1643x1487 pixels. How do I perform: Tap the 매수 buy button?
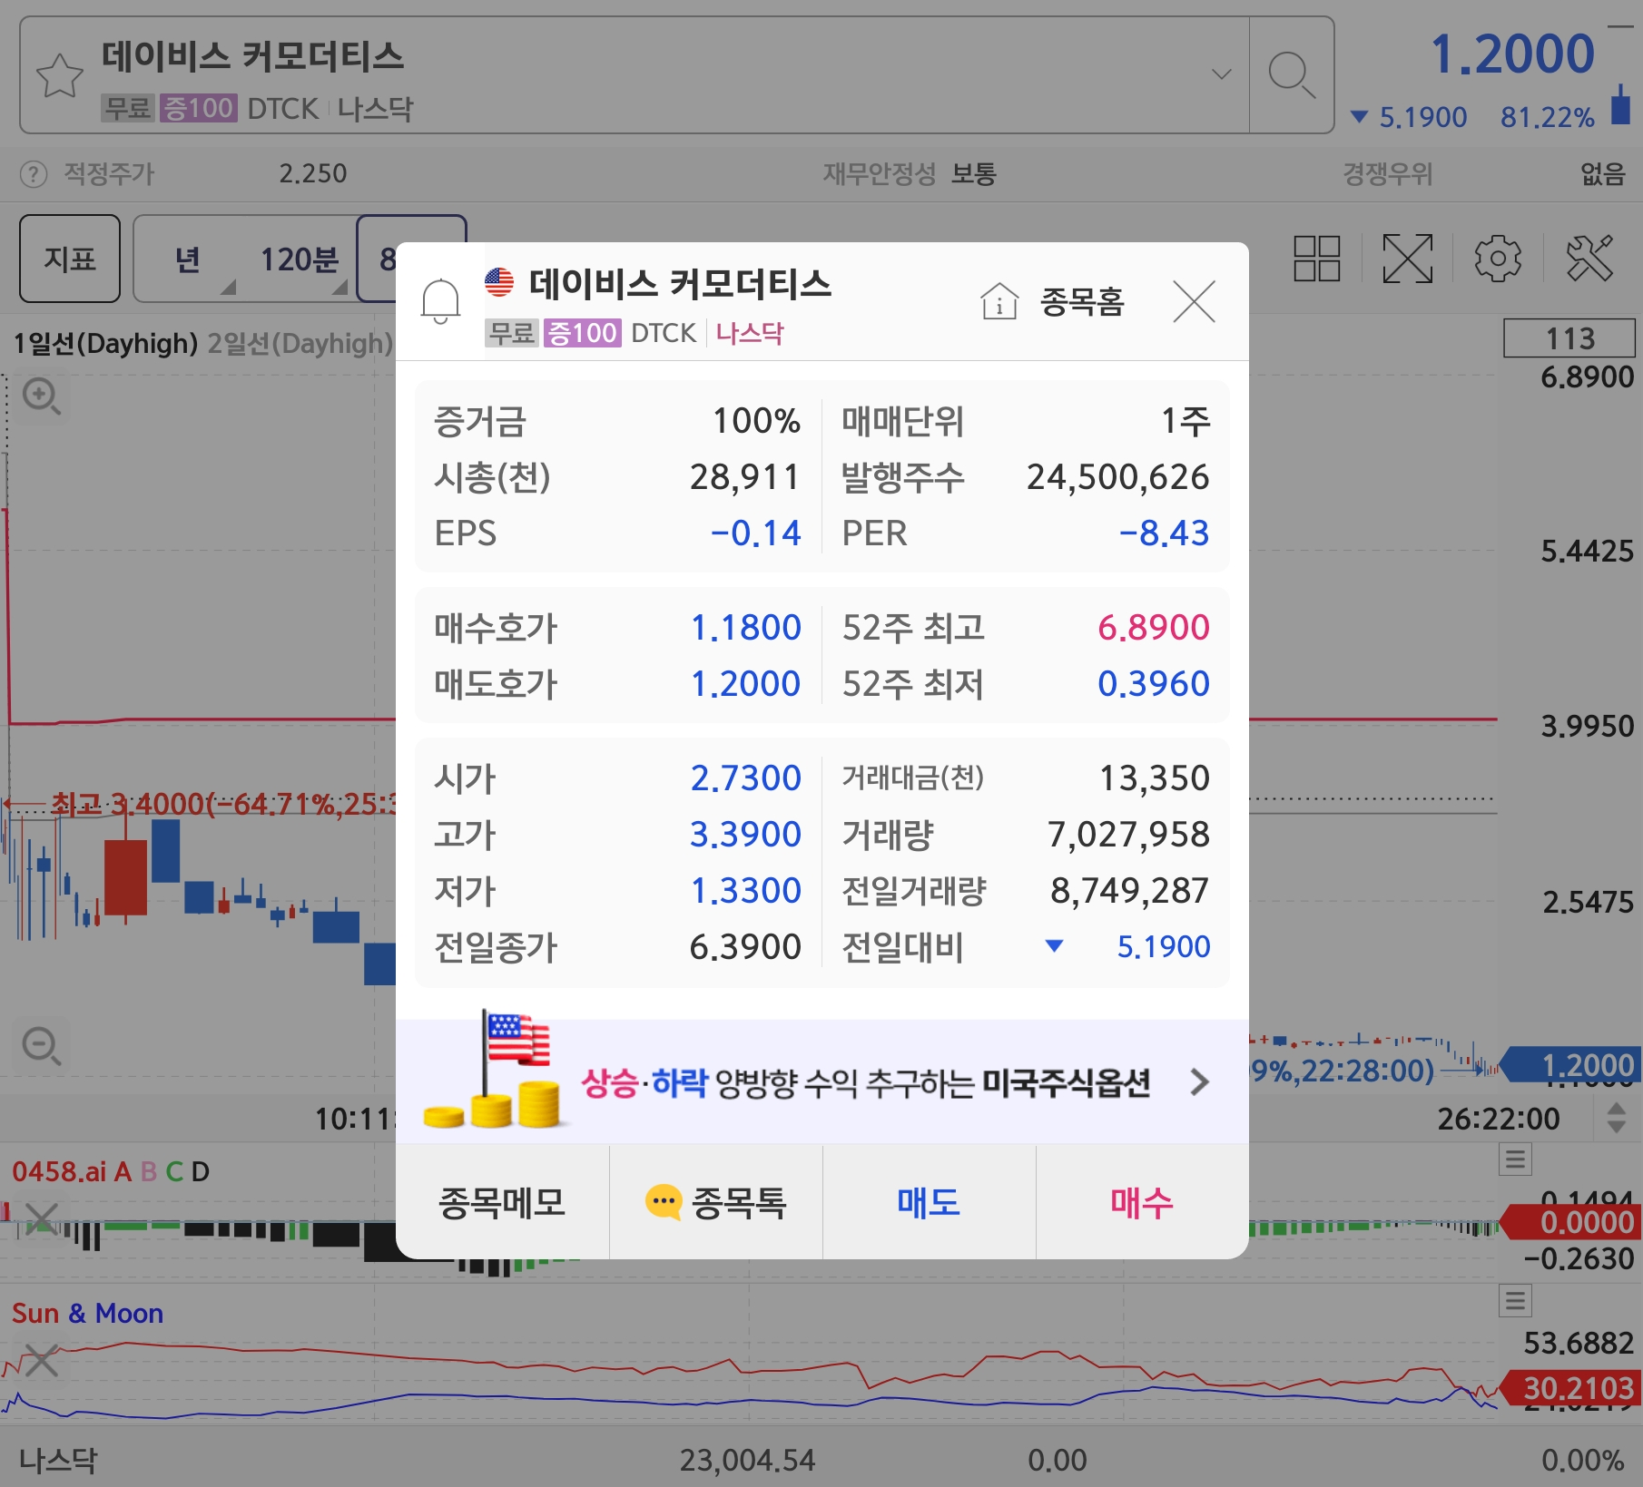[1142, 1201]
